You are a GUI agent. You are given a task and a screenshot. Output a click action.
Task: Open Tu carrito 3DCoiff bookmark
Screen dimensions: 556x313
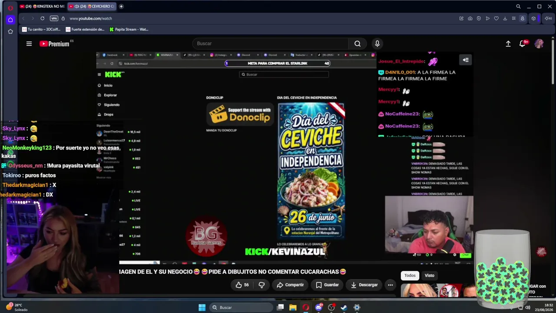coord(42,30)
